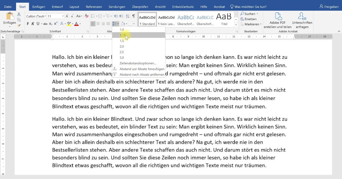Click the Text Effects glowing A icon
Screen dimensions: 342x179
pyautogui.click(x=61, y=24)
